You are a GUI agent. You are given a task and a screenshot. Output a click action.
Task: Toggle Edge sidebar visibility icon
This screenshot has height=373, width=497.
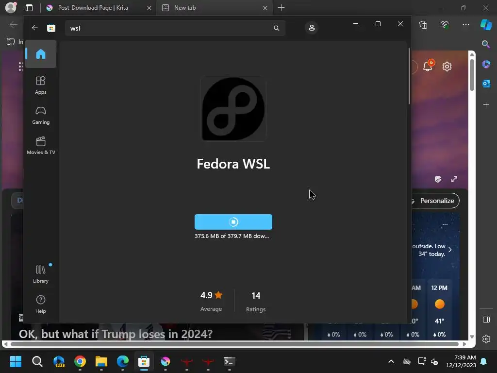[486, 320]
